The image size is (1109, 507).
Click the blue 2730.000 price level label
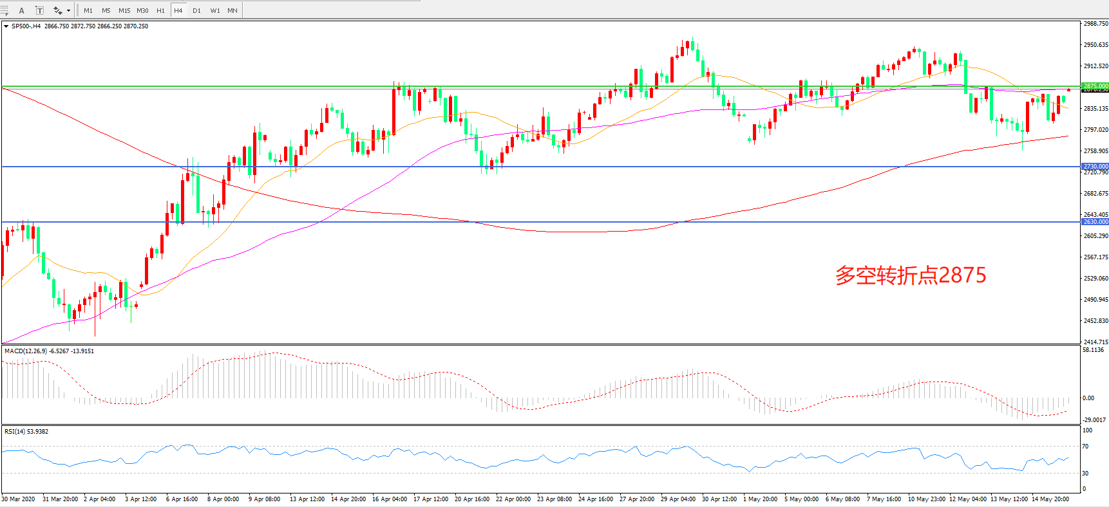1095,167
